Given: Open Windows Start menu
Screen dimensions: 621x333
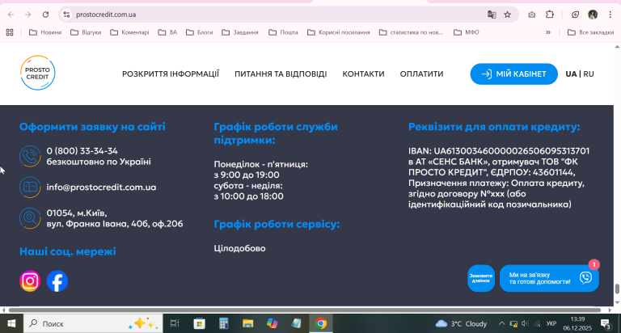Looking at the screenshot, I should pos(11,323).
